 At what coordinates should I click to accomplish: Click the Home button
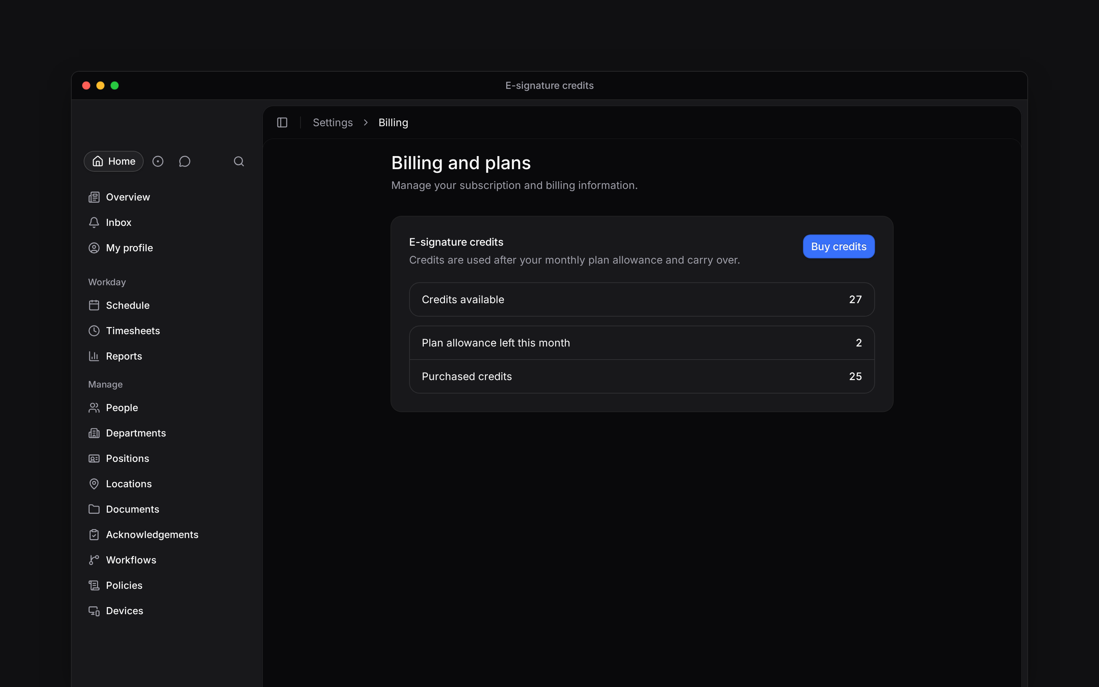[x=113, y=161]
